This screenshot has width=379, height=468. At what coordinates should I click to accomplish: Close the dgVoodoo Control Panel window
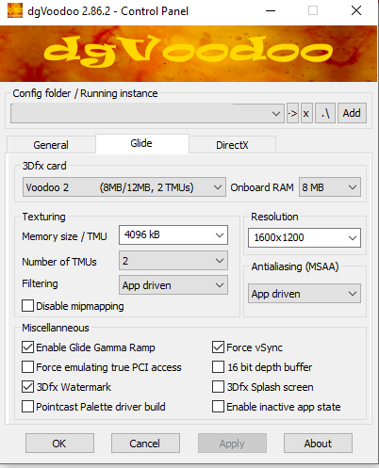[x=356, y=10]
